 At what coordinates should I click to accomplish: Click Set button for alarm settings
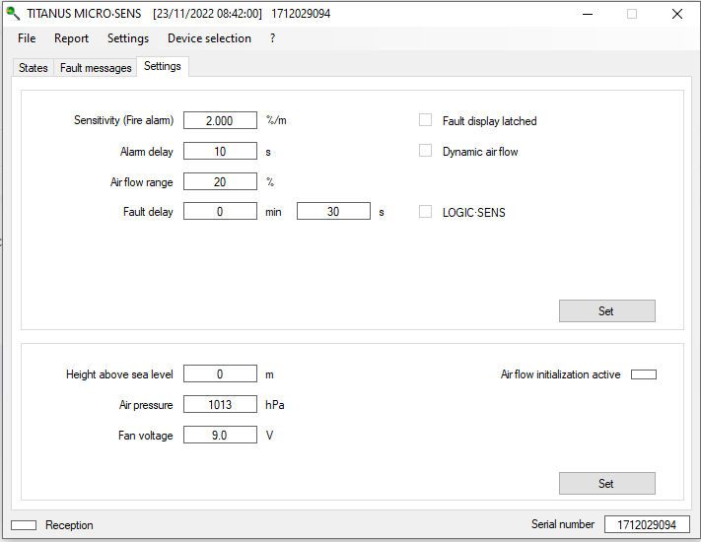pyautogui.click(x=606, y=310)
